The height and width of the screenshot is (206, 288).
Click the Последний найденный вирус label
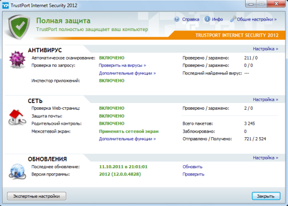212,73
